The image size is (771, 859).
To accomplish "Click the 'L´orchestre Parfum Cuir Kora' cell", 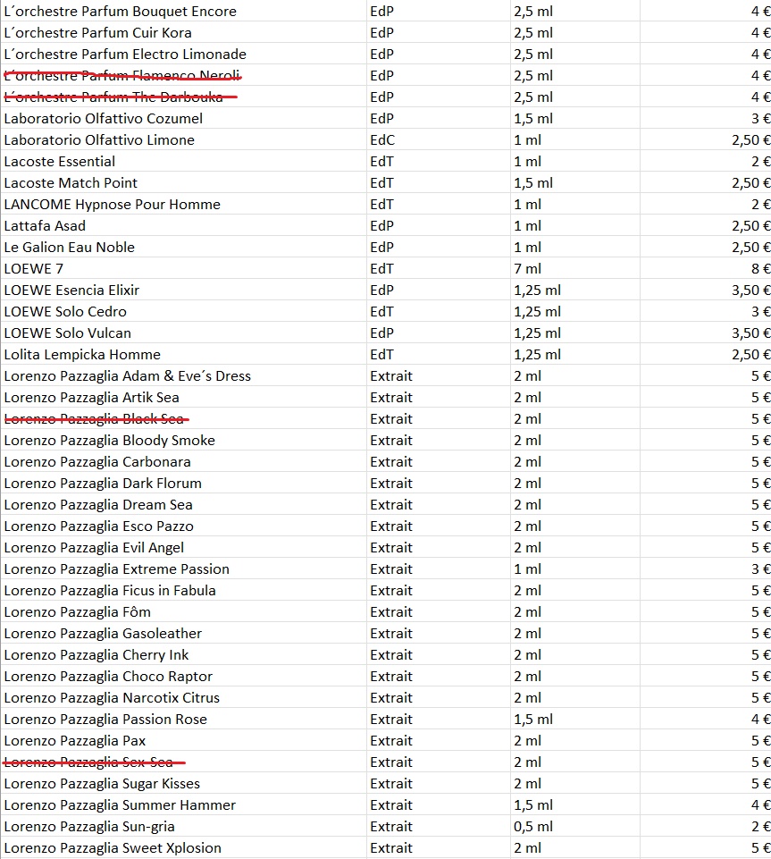I will pos(98,32).
